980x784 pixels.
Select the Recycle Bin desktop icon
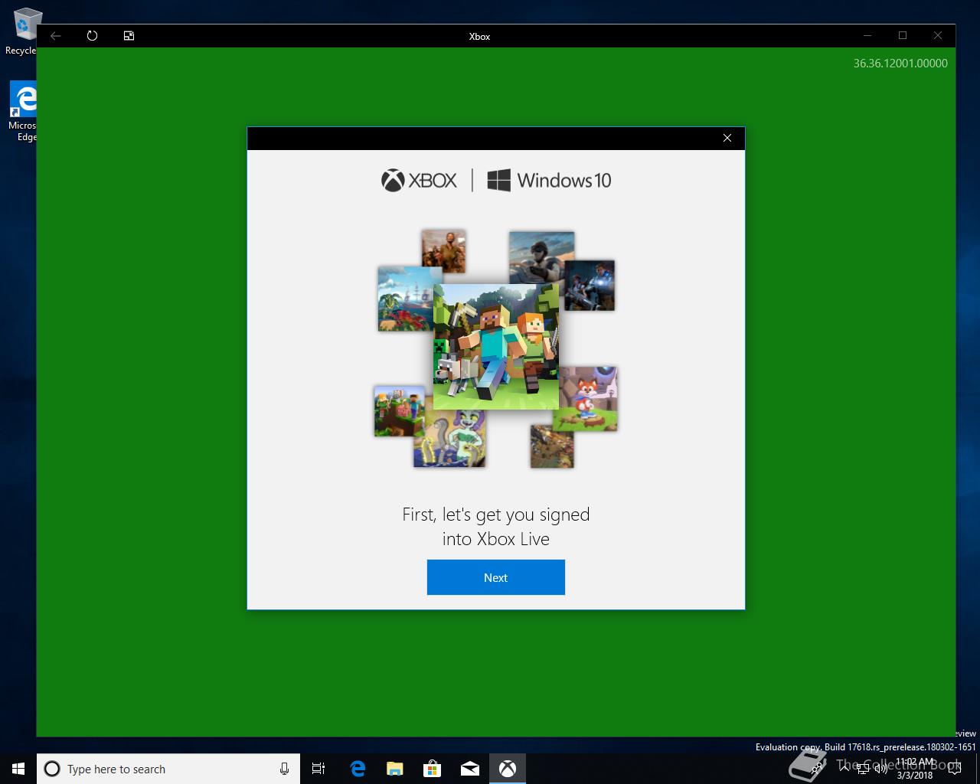[x=22, y=32]
